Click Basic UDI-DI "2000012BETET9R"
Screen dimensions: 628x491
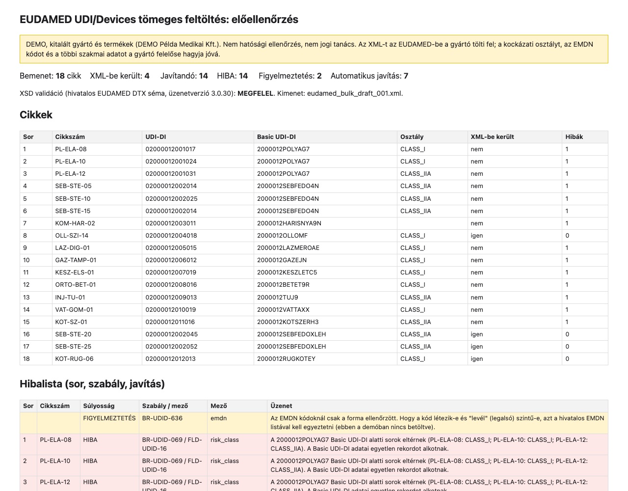pos(283,285)
